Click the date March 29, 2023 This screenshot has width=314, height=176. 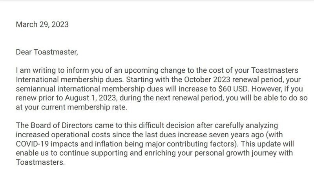click(x=42, y=25)
